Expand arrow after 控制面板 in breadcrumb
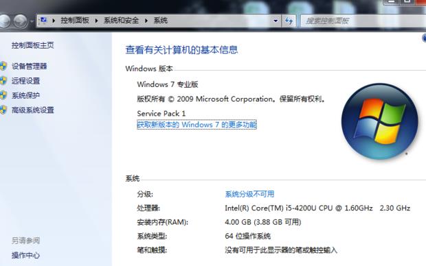Screen dimensions: 426x266 [x=96, y=21]
